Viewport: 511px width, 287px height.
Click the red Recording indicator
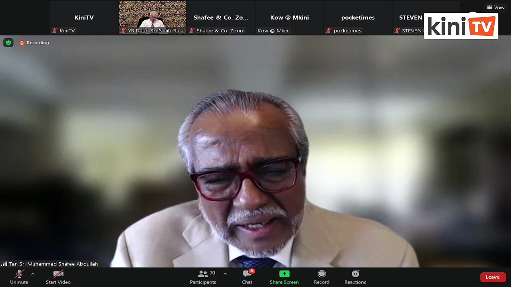coord(34,43)
